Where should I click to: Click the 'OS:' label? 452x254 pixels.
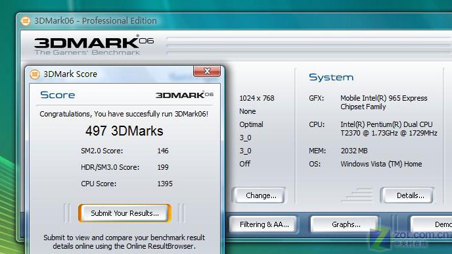315,164
